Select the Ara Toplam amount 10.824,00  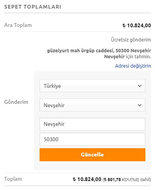139,25
